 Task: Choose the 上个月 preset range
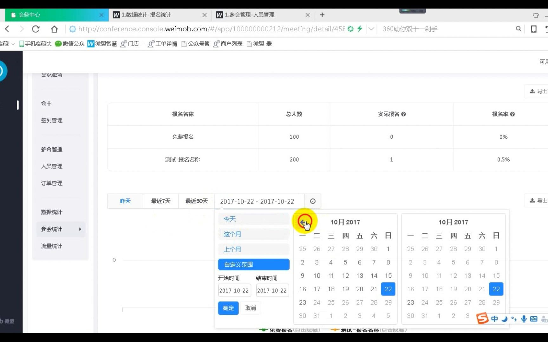click(x=254, y=250)
